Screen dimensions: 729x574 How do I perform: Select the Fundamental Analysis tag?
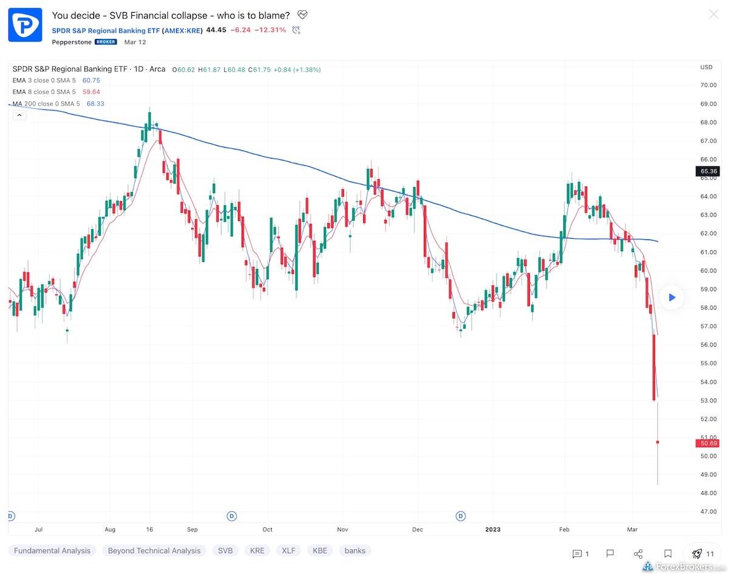[52, 551]
